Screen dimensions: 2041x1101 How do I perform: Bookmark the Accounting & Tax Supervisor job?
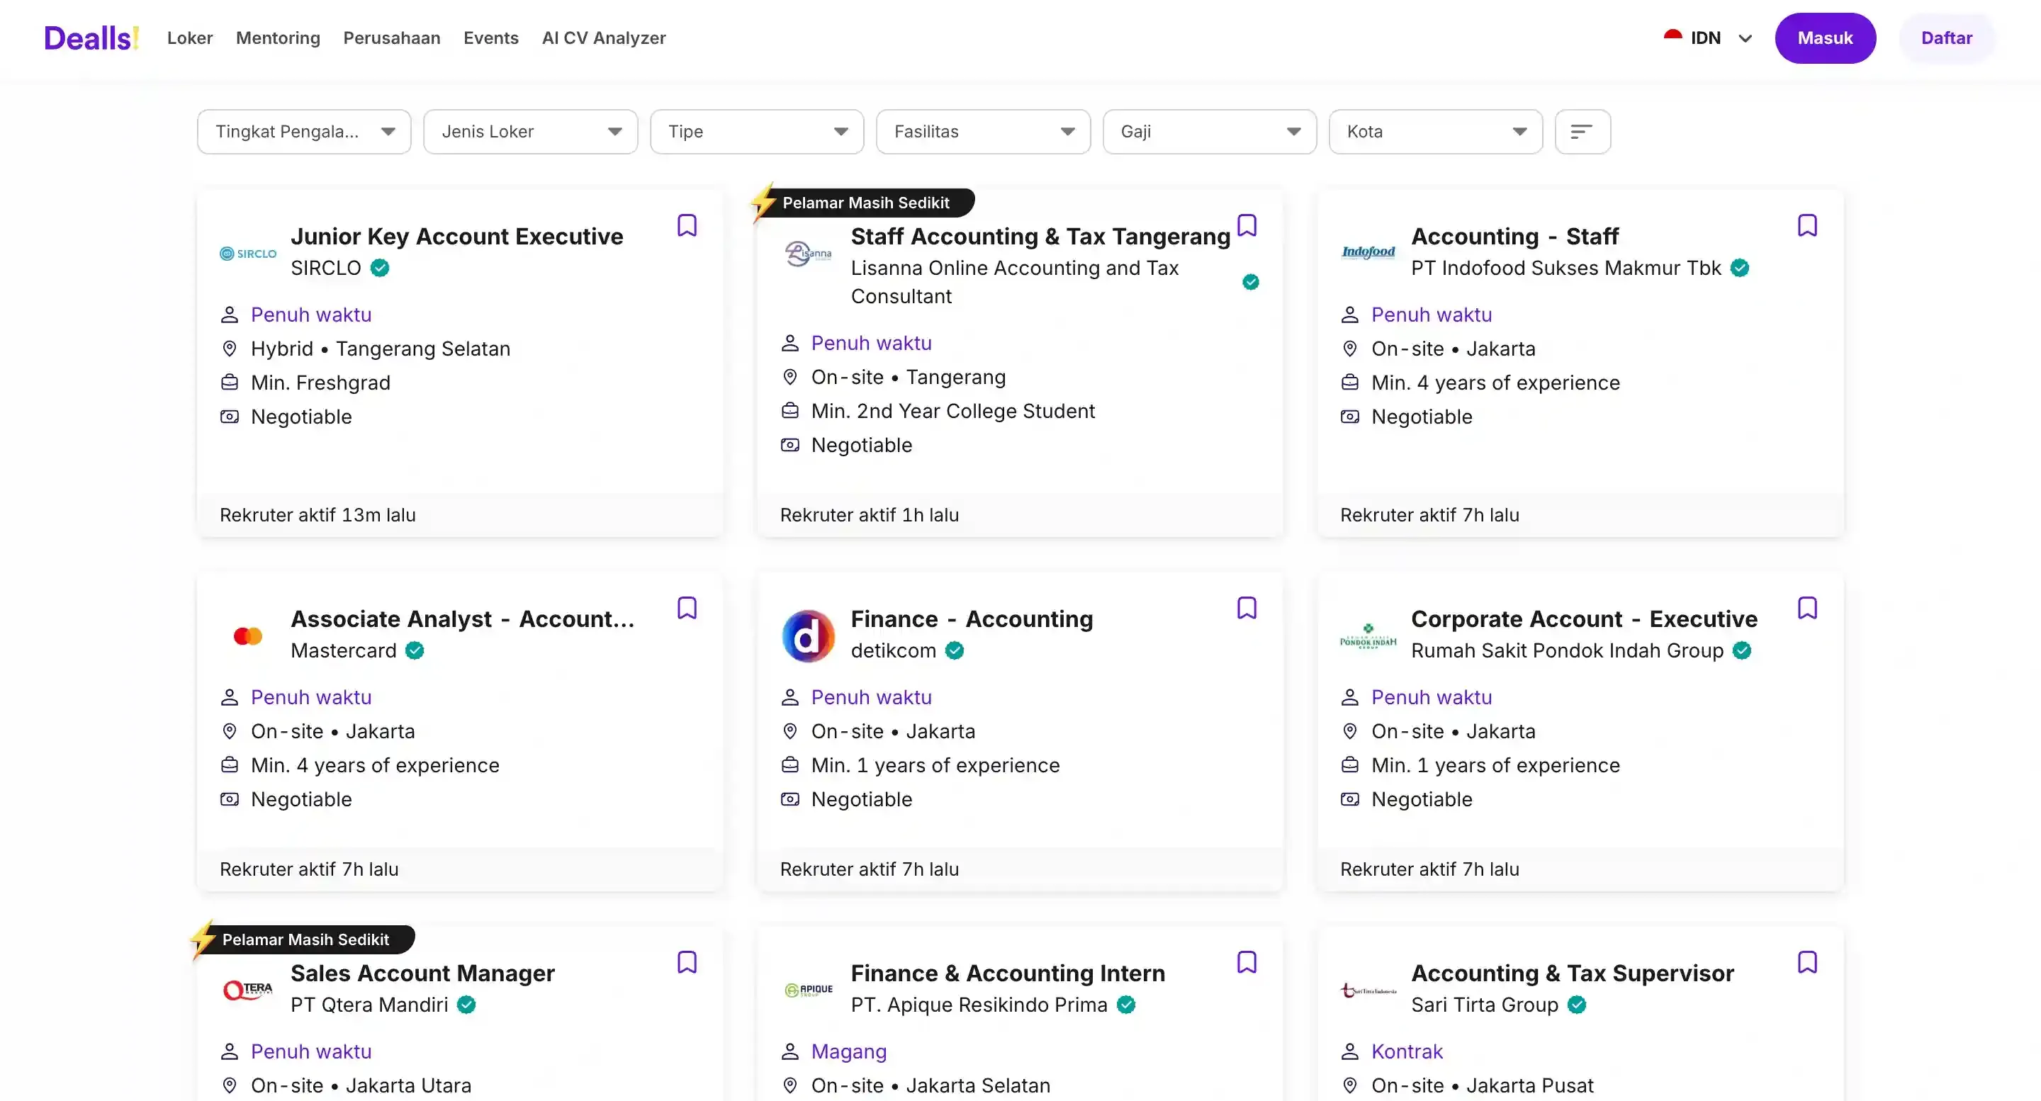(1807, 962)
